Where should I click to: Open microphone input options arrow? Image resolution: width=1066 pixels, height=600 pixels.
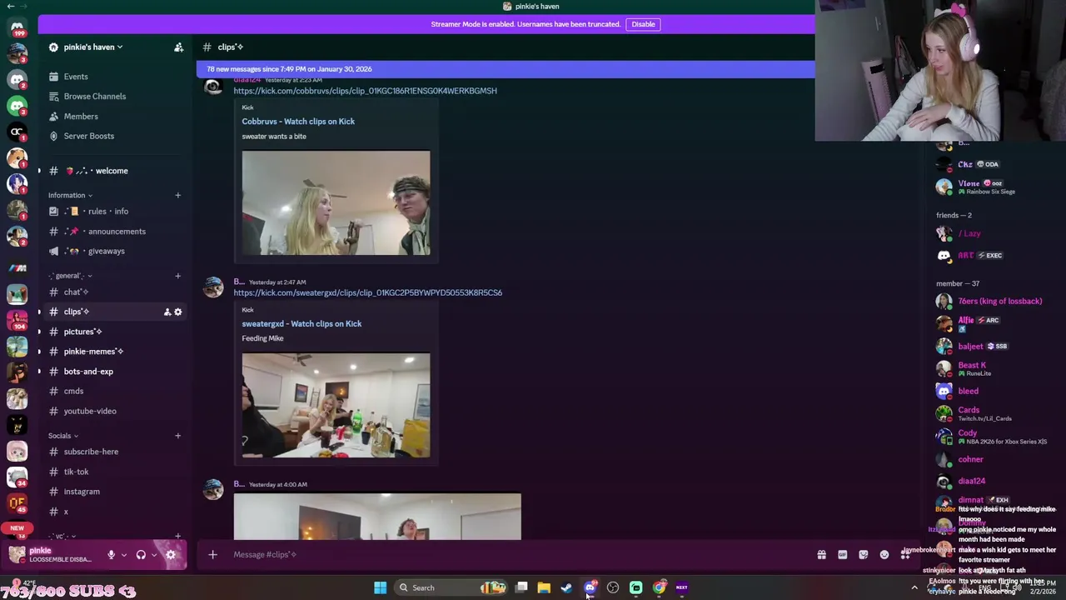coord(124,555)
